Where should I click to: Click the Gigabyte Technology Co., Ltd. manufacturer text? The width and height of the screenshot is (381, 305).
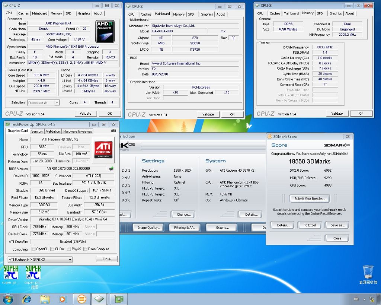click(173, 26)
